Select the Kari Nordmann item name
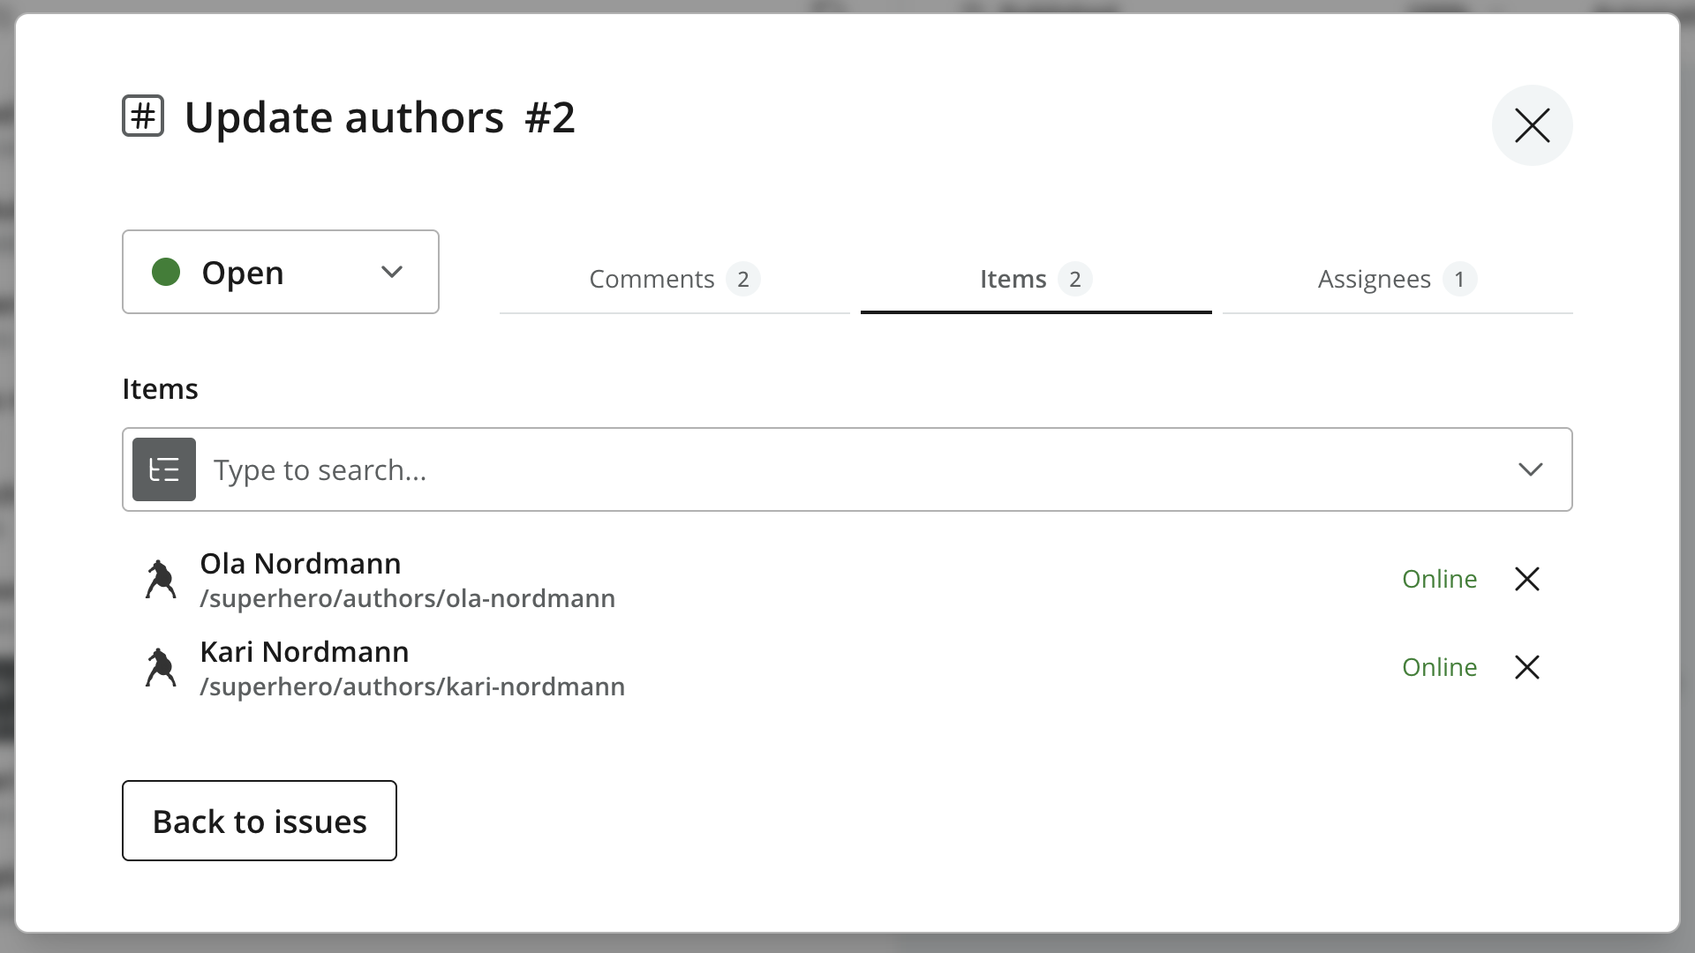Viewport: 1695px width, 953px height. (305, 651)
